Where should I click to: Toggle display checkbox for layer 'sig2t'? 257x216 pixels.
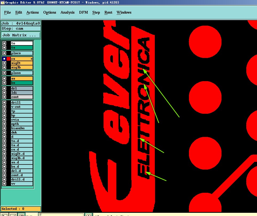click(x=4, y=63)
